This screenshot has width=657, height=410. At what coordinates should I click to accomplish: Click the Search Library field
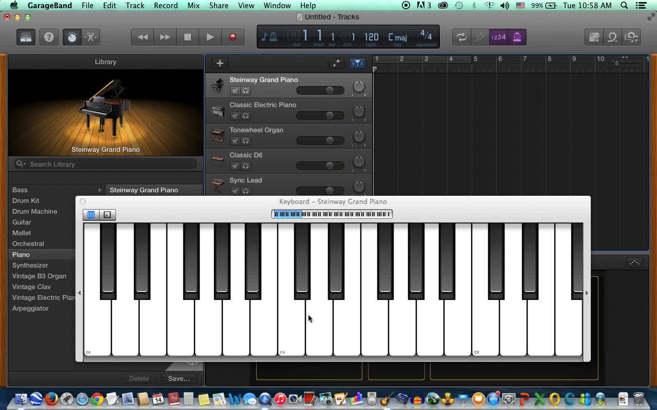point(106,164)
